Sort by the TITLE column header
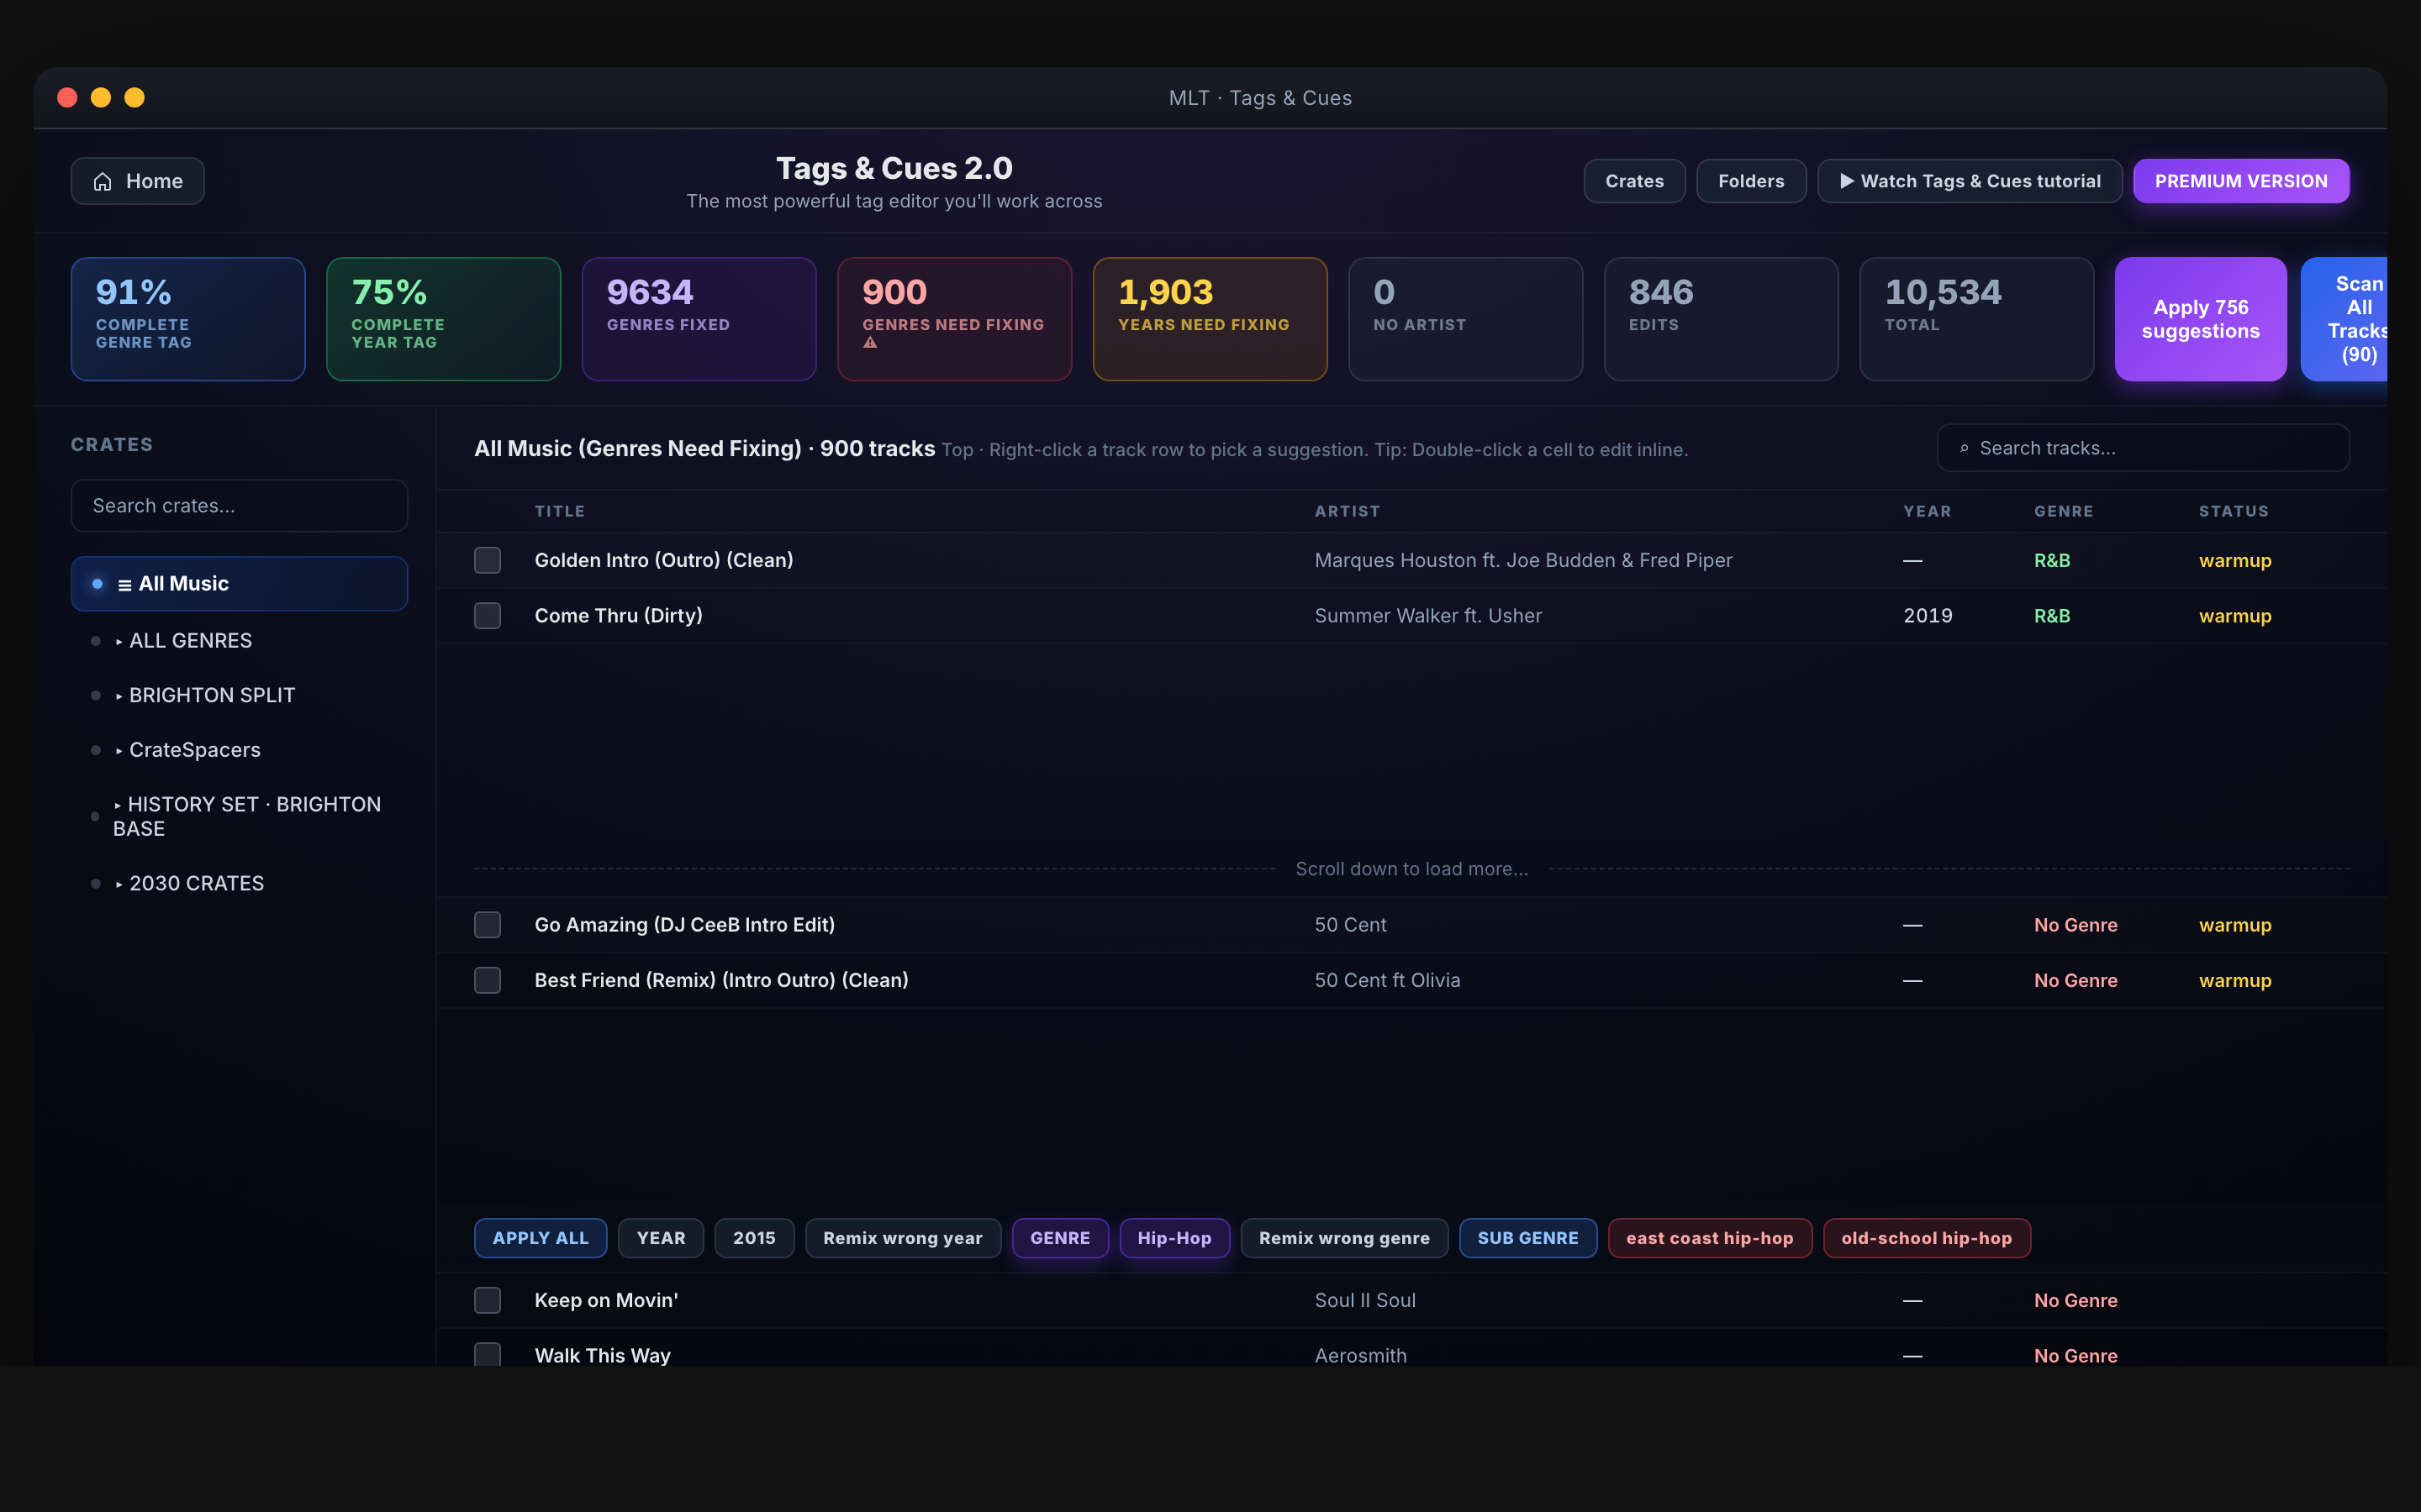Screen dimensions: 2421x1512 [x=559, y=511]
